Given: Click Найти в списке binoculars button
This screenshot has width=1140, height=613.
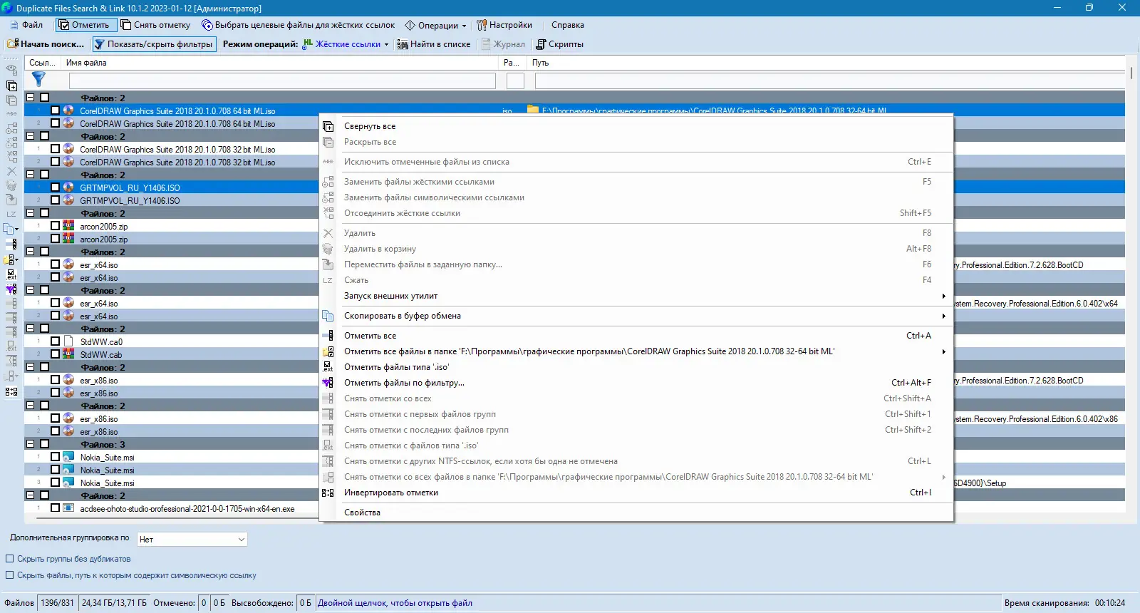Looking at the screenshot, I should (434, 44).
